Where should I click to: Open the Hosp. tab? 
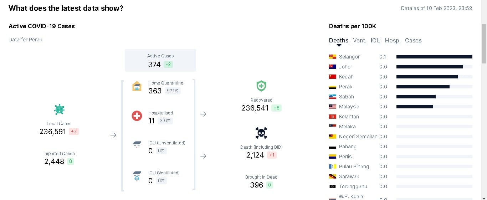click(393, 41)
